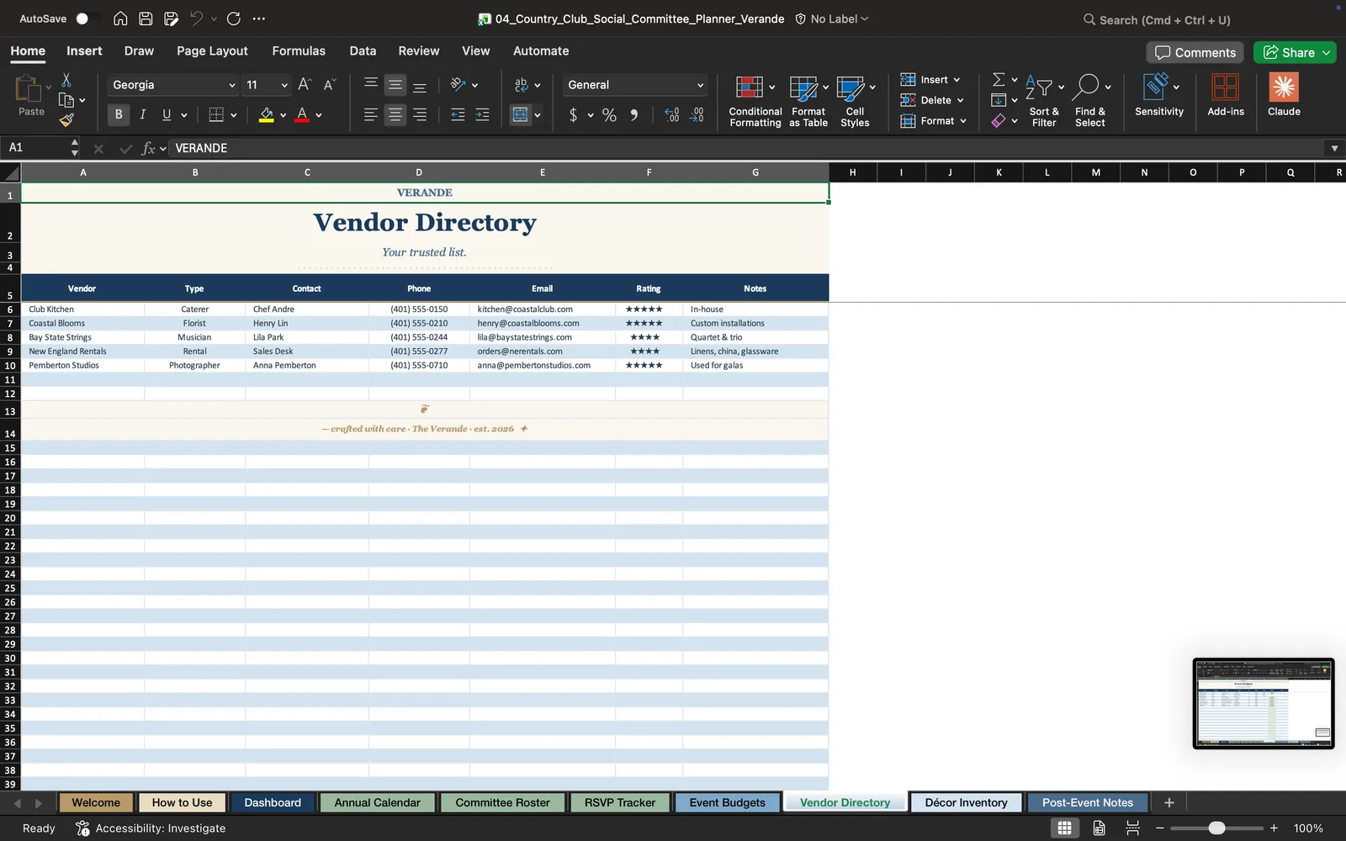Toggle Center horizontal alignment

(395, 114)
